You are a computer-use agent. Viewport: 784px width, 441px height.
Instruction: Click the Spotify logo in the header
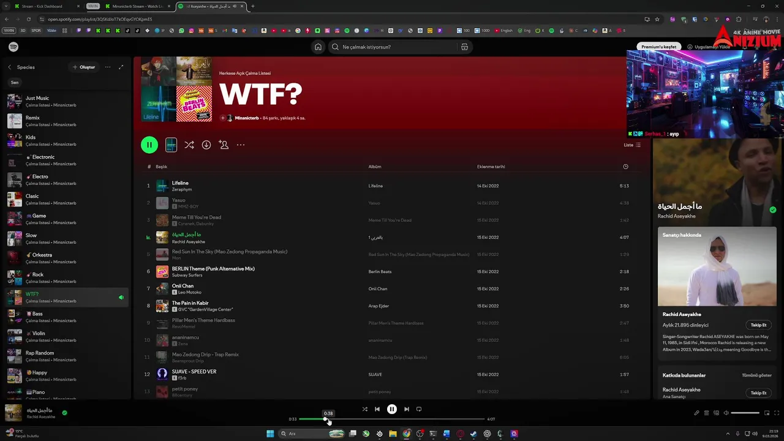click(x=13, y=47)
